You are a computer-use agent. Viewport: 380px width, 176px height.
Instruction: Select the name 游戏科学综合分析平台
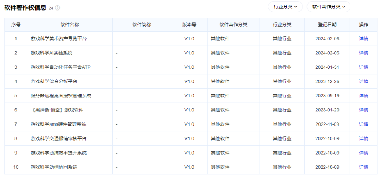54,81
